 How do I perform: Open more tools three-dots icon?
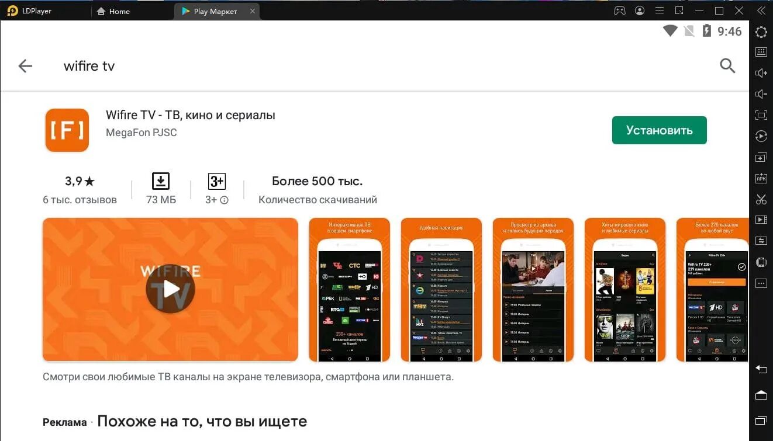(761, 283)
